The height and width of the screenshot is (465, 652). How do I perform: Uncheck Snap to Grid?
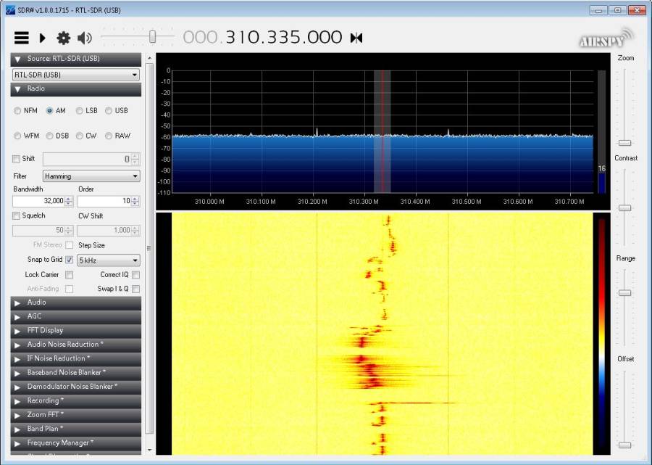click(x=69, y=259)
